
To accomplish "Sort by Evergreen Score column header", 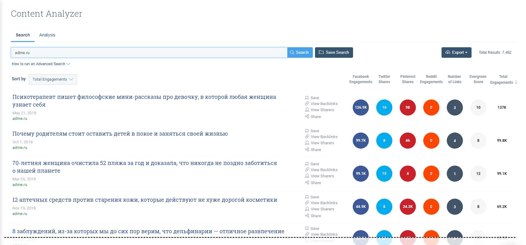I will tap(478, 79).
